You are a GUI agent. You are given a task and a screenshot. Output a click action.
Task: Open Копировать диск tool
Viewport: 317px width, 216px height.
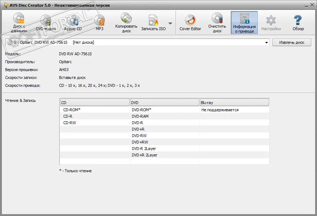[x=126, y=23]
